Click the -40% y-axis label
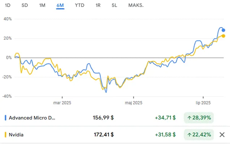This screenshot has height=144, width=230. (7, 96)
